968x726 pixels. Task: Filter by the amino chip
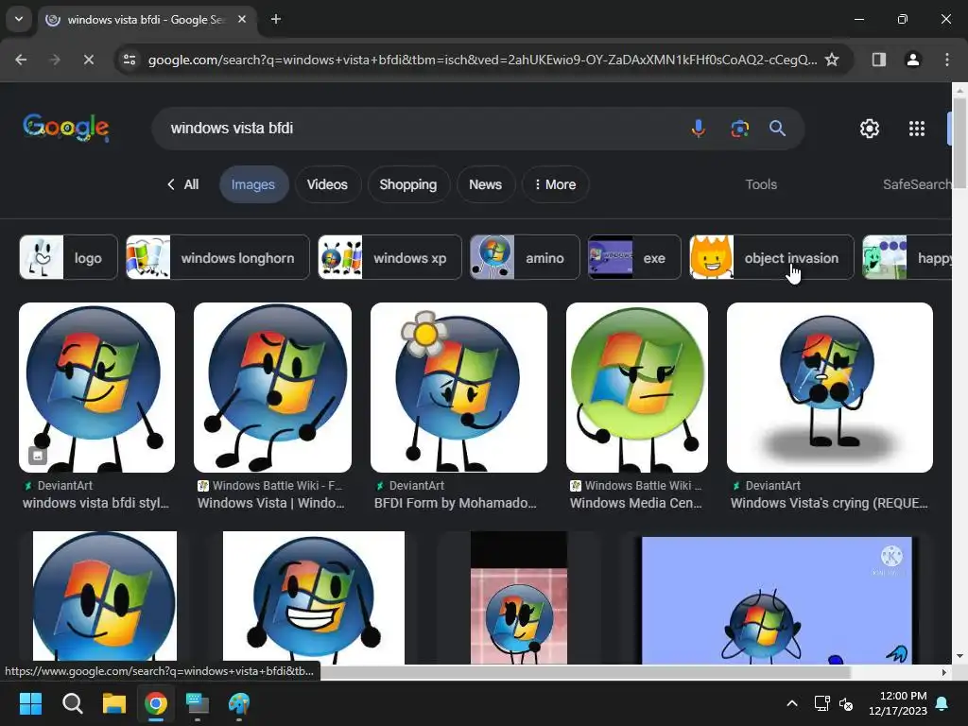[525, 257]
